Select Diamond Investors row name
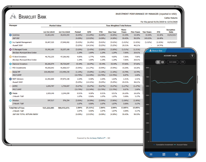The width and height of the screenshot is (206, 162). coord(20,64)
